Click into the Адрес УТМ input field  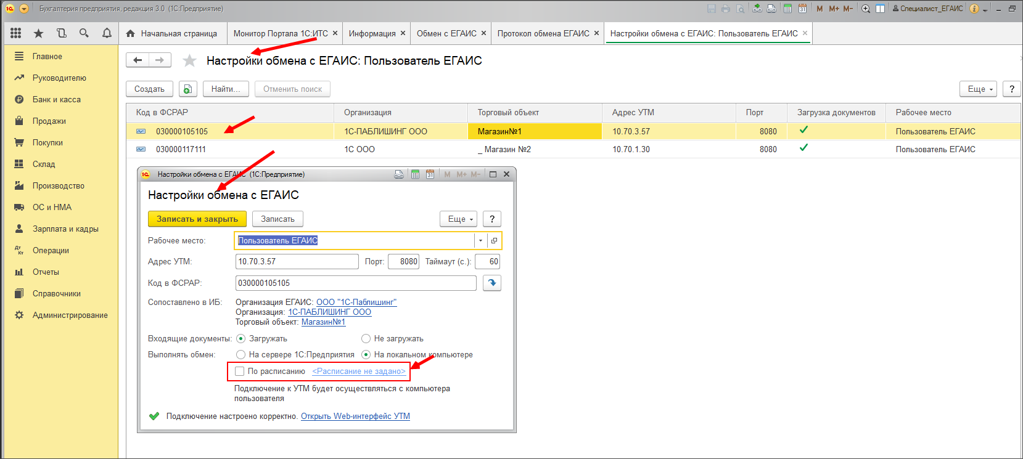click(x=297, y=261)
